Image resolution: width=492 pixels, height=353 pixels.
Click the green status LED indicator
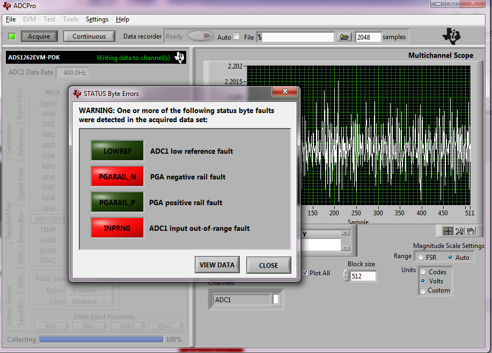click(x=12, y=36)
